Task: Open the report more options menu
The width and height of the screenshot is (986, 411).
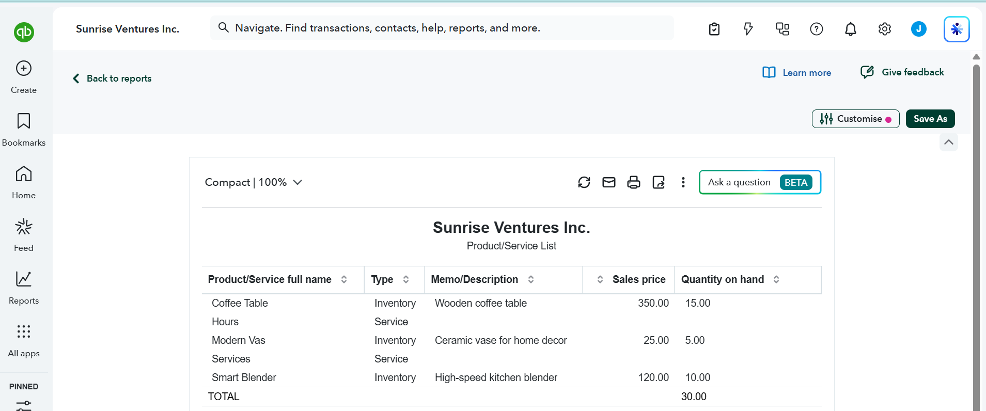Action: point(683,182)
